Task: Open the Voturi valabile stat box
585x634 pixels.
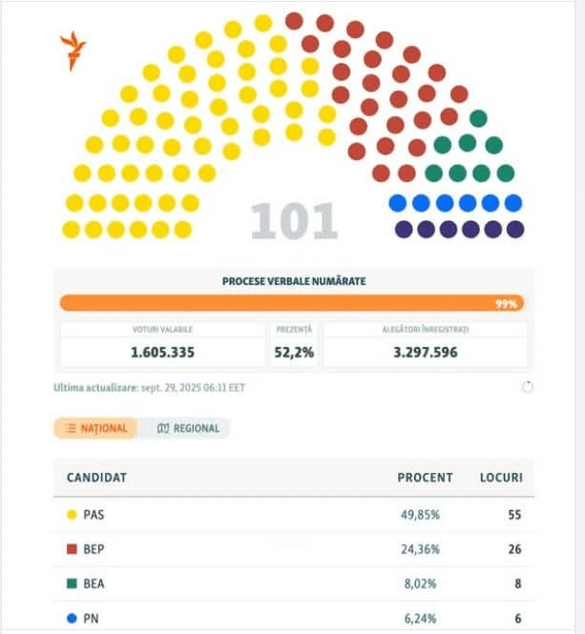Action: pos(162,344)
